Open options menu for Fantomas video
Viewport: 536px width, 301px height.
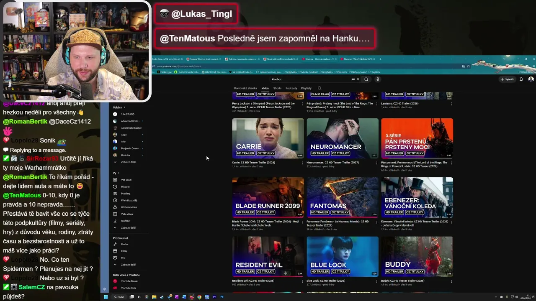click(x=377, y=222)
